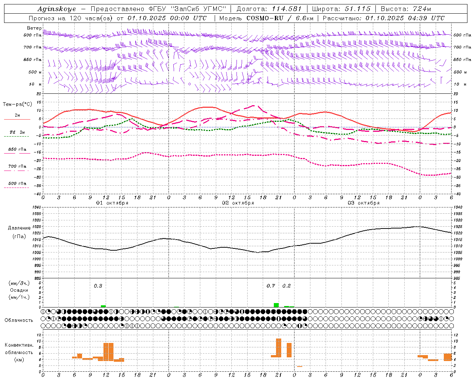Click the (мм/1ч.) precipitation unit label
473x378 pixels.
point(19,297)
